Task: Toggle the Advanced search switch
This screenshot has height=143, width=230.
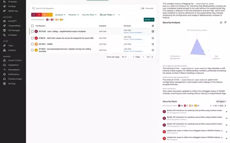Action: point(142,8)
